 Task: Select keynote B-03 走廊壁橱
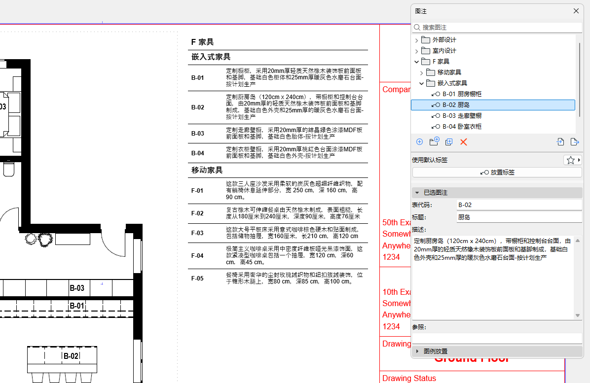(494, 116)
